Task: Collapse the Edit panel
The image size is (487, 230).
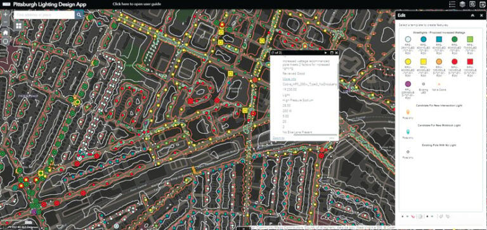Action: [472, 15]
